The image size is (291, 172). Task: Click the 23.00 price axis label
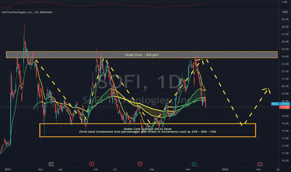pos(285,64)
